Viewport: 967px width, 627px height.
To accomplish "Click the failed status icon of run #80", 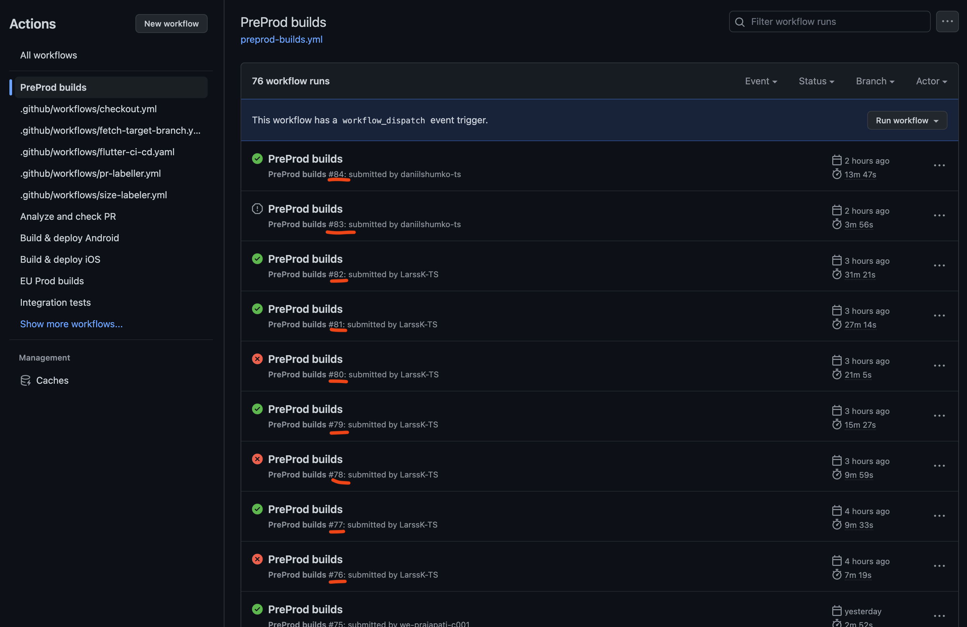I will tap(257, 359).
